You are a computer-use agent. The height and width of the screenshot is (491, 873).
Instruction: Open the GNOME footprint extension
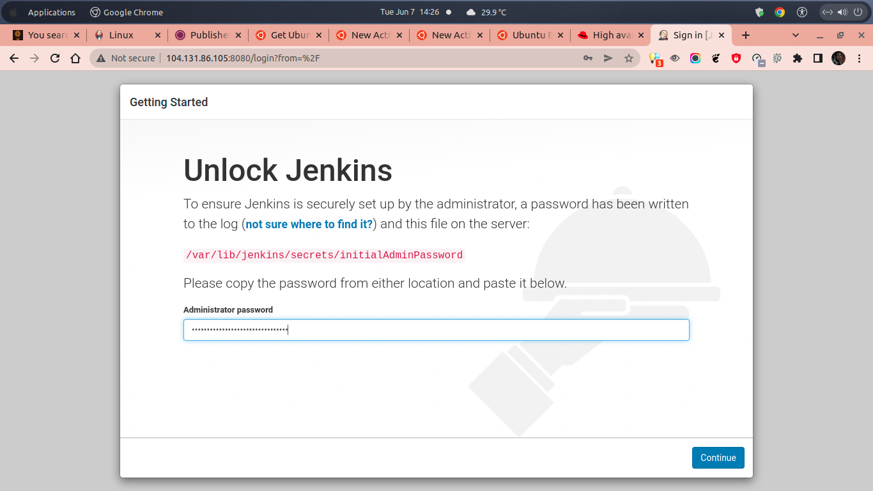point(716,58)
